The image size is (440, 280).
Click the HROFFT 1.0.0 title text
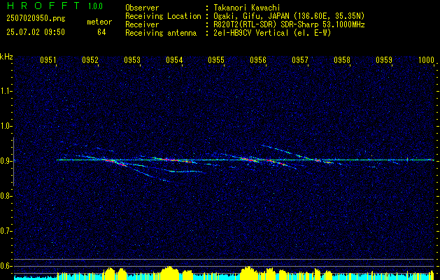pyautogui.click(x=55, y=6)
